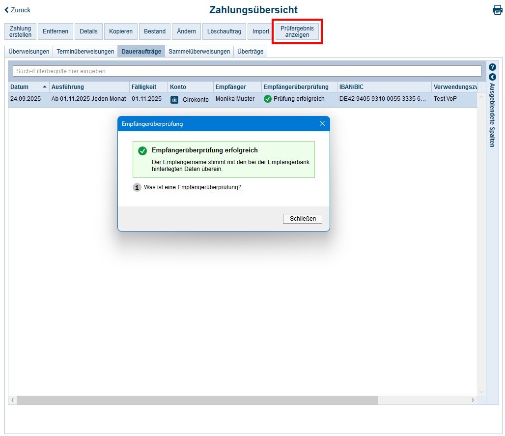This screenshot has height=436, width=505.
Task: Click Prüfergebnis anzeigen button
Action: 297,31
